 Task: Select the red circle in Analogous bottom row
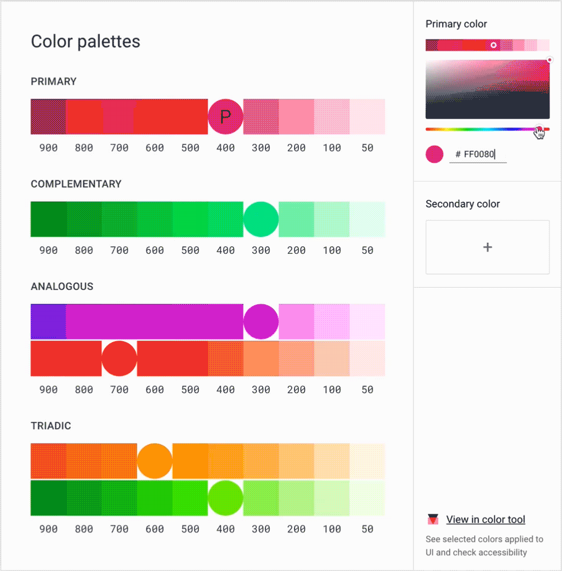[x=119, y=358]
